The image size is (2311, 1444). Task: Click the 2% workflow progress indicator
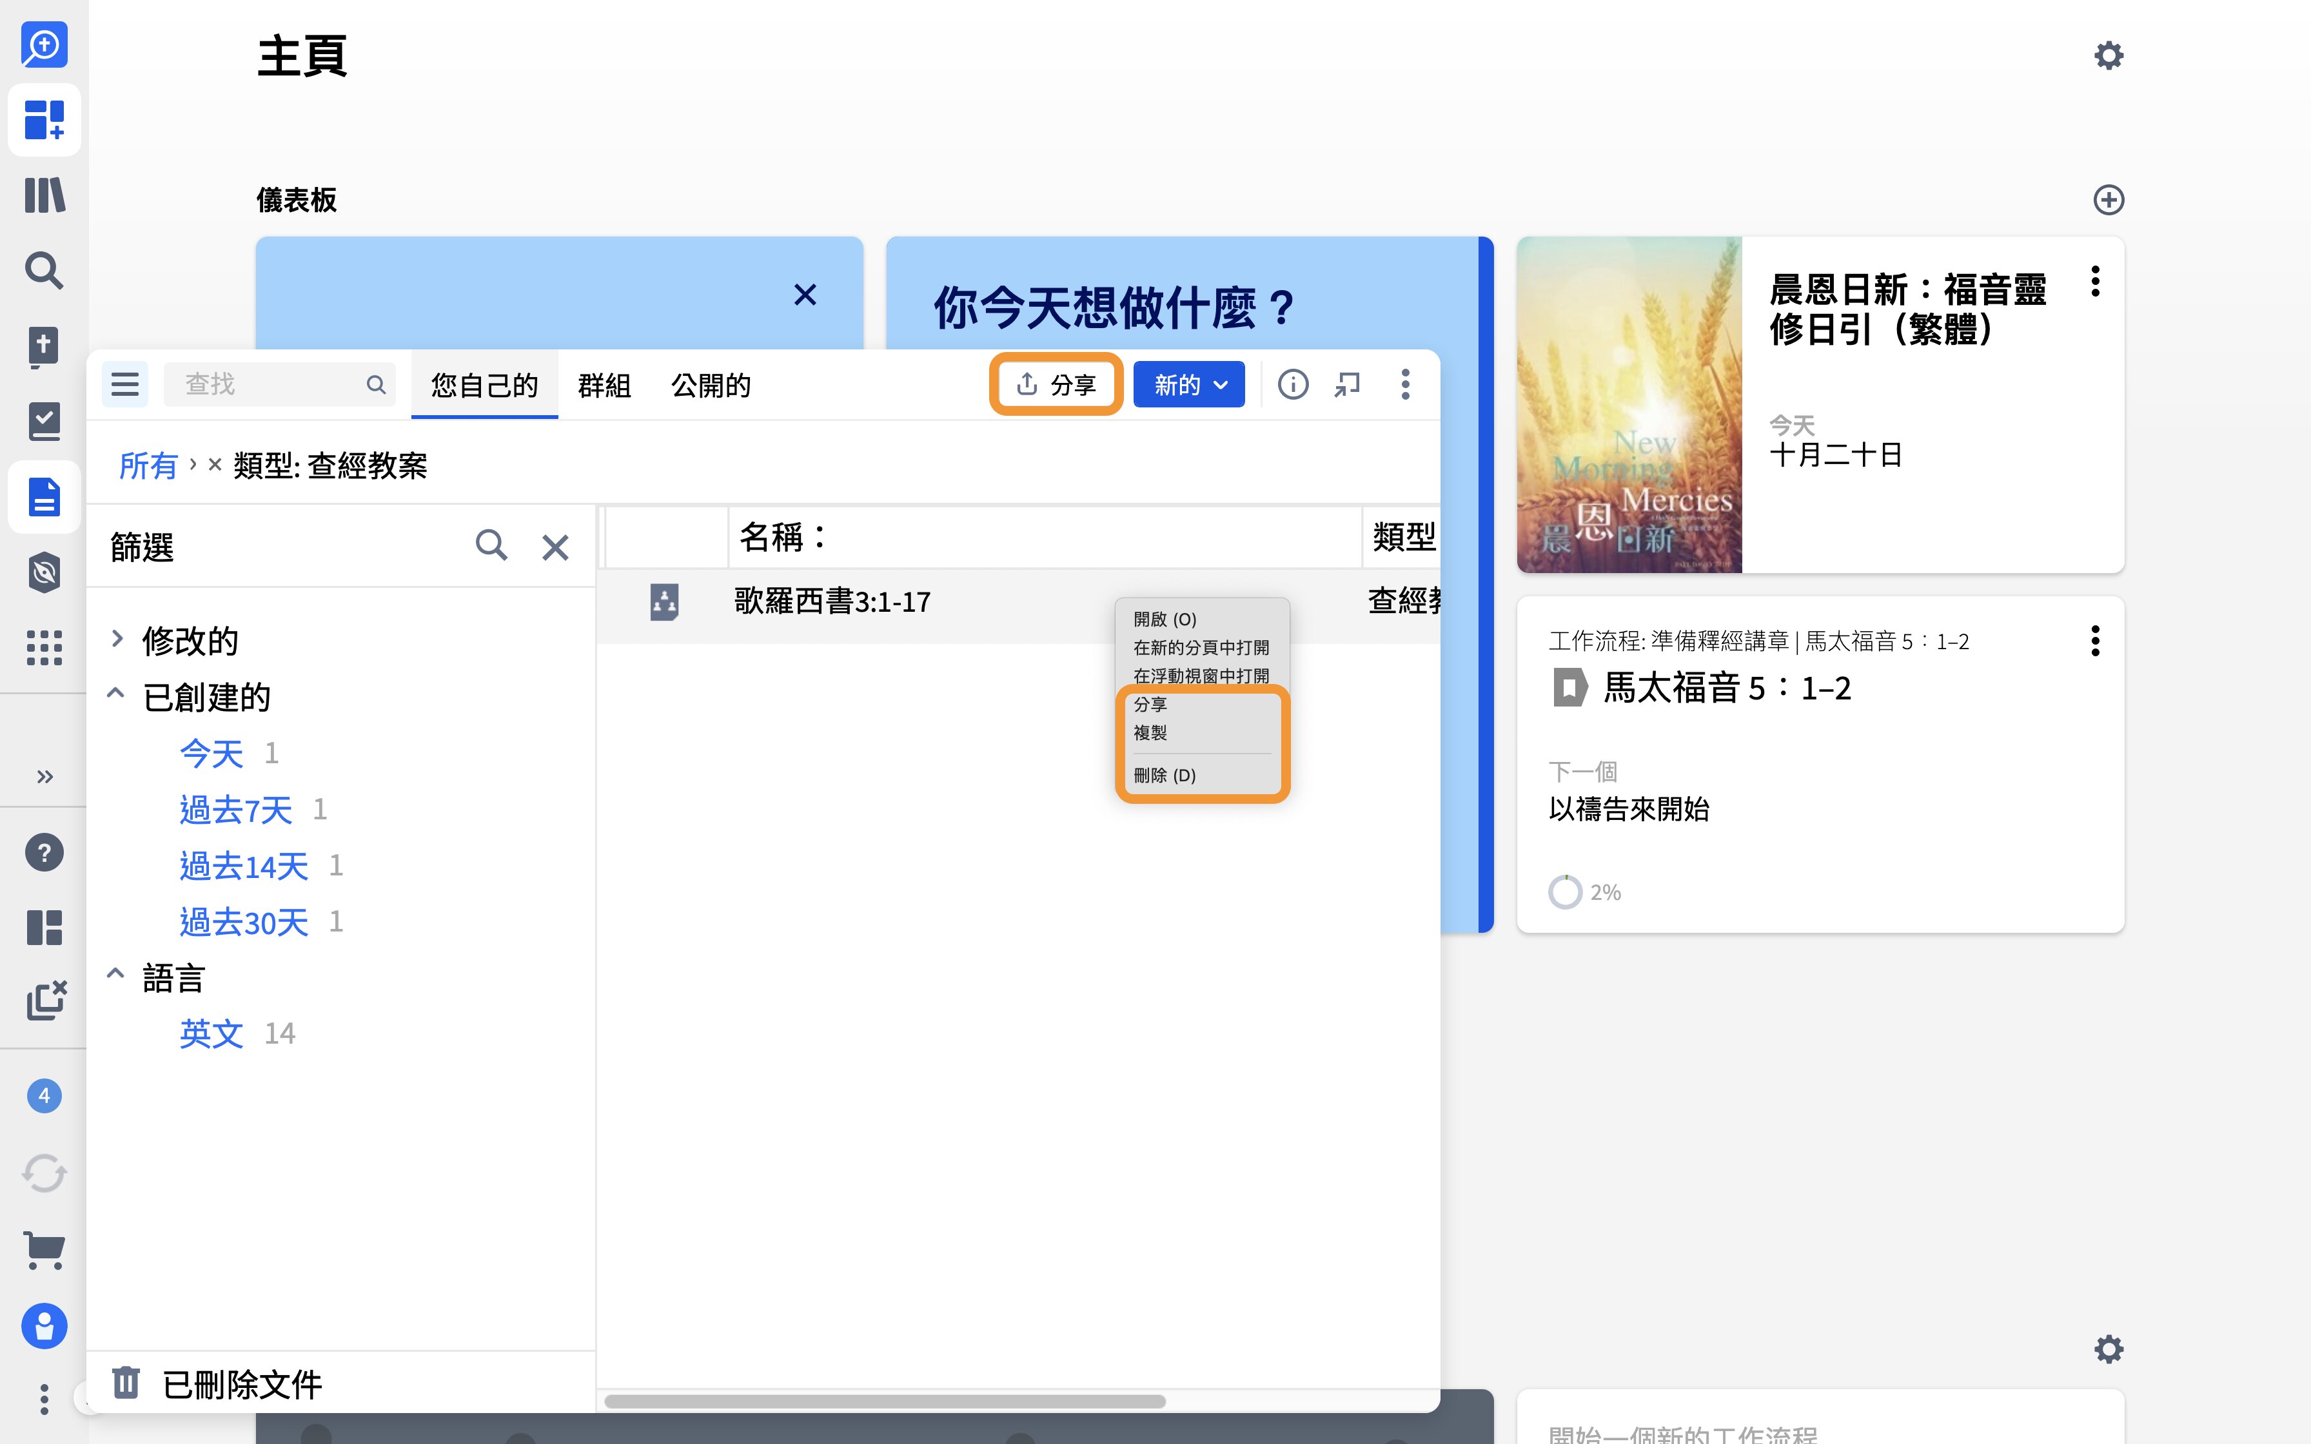[x=1584, y=892]
